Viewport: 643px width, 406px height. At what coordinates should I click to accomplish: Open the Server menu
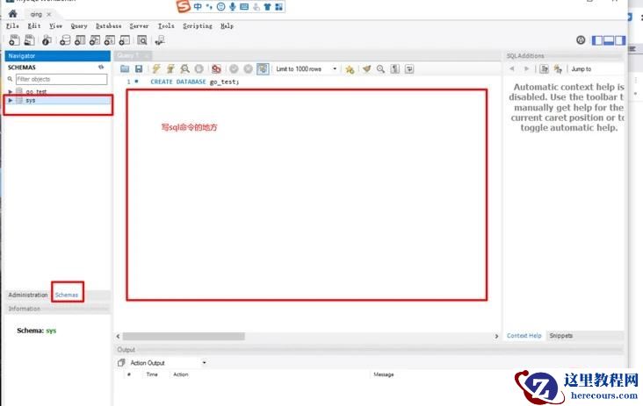(x=139, y=25)
